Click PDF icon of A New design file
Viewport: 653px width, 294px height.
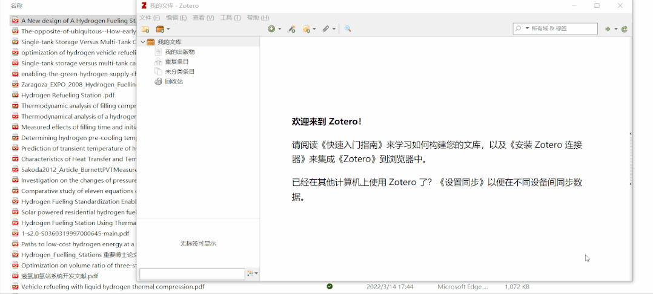point(15,21)
